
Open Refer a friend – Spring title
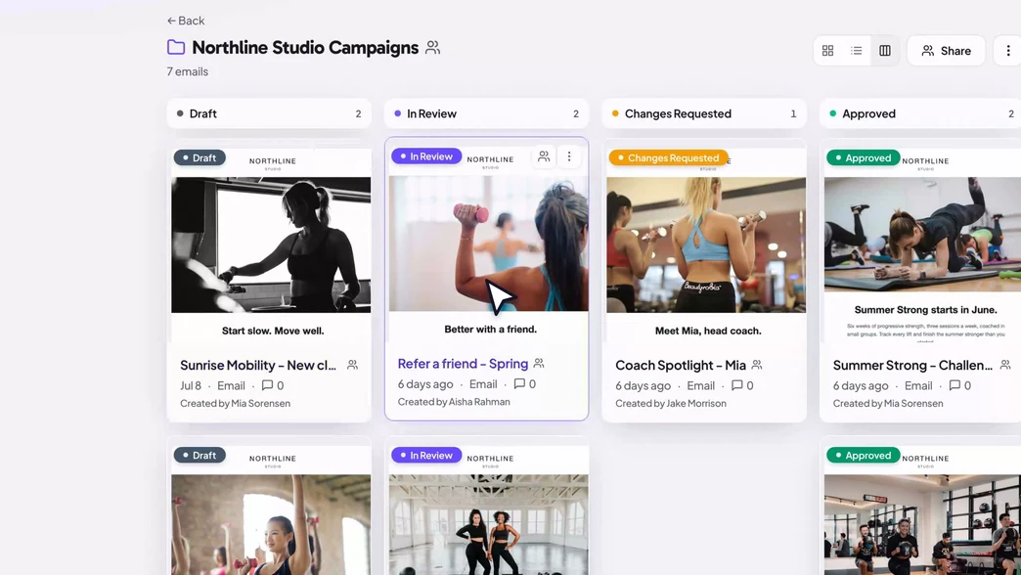(463, 364)
